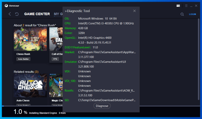Open the hamburger menu icon
This screenshot has height=119, width=202.
186,6
